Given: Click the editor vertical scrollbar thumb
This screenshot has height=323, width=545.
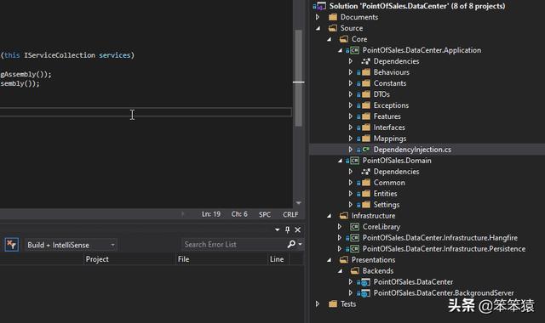Looking at the screenshot, I should pyautogui.click(x=298, y=78).
